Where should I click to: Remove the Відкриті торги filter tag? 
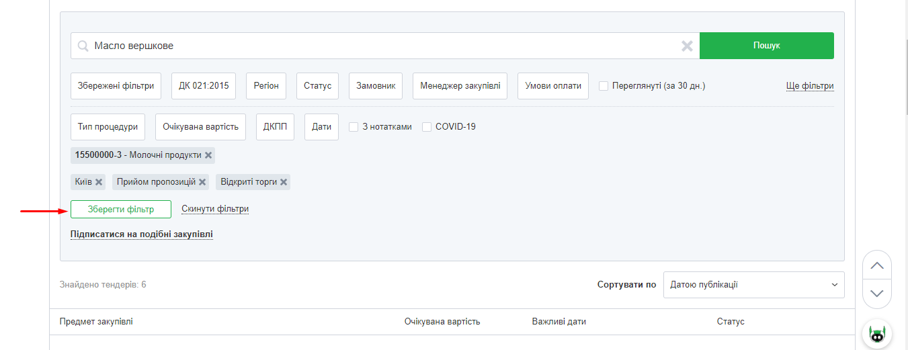284,182
